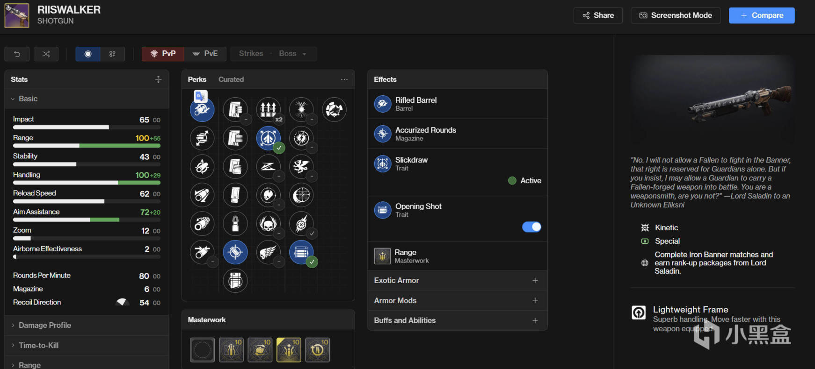
Task: Click the Kinetic damage type label
Action: point(666,227)
